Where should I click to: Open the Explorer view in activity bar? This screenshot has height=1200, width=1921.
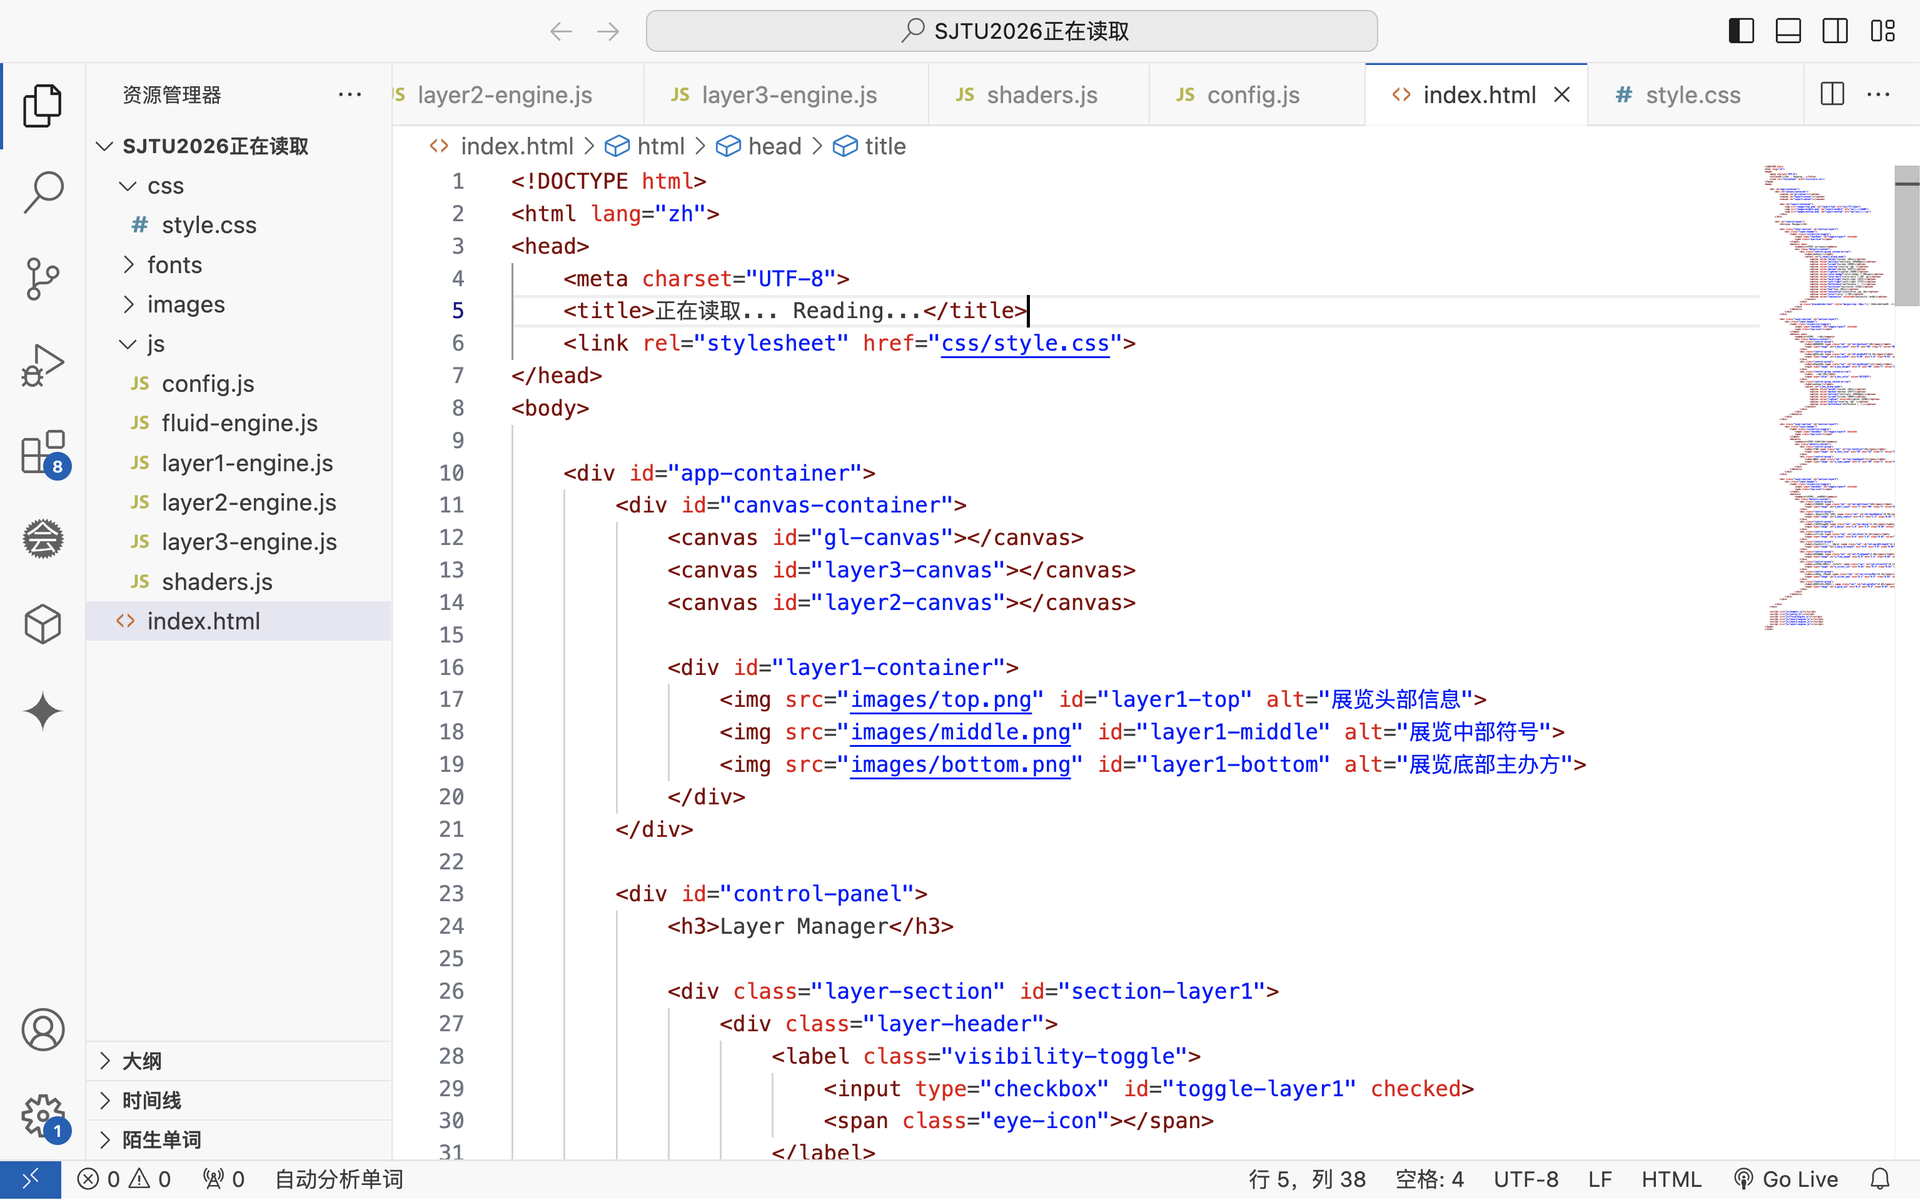pos(43,106)
